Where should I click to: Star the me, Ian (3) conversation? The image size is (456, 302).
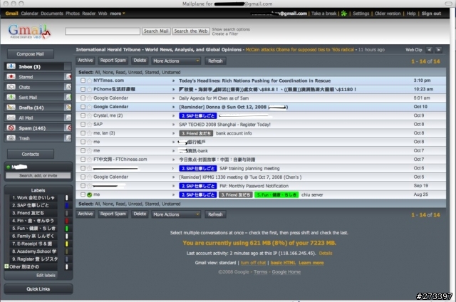click(x=90, y=133)
